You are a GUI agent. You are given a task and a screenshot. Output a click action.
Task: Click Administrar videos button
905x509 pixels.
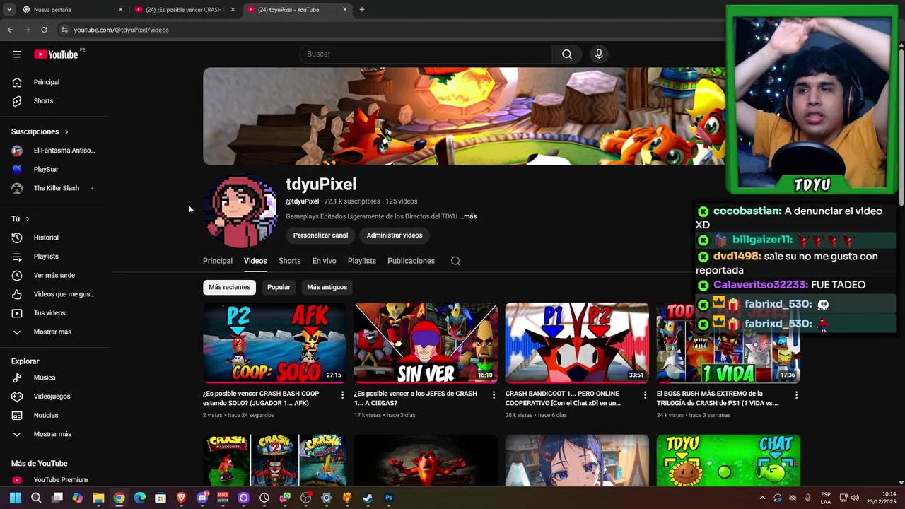tap(395, 235)
